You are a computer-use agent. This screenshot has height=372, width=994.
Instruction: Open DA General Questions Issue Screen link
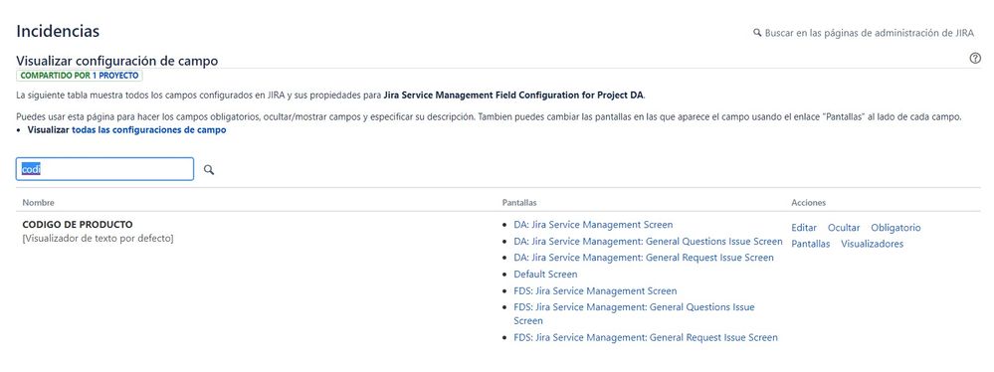coord(649,242)
